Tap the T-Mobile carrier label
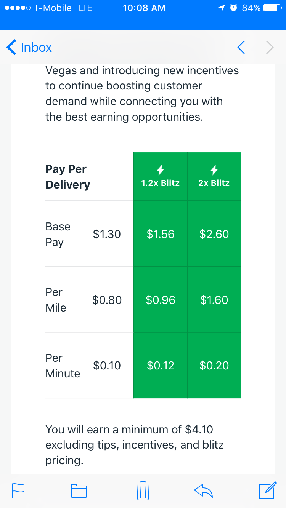Image resolution: width=286 pixels, height=508 pixels. pyautogui.click(x=50, y=8)
